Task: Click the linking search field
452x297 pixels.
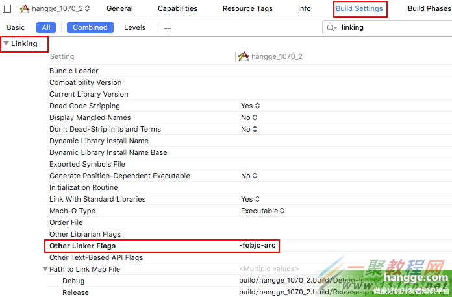Action: click(x=390, y=28)
